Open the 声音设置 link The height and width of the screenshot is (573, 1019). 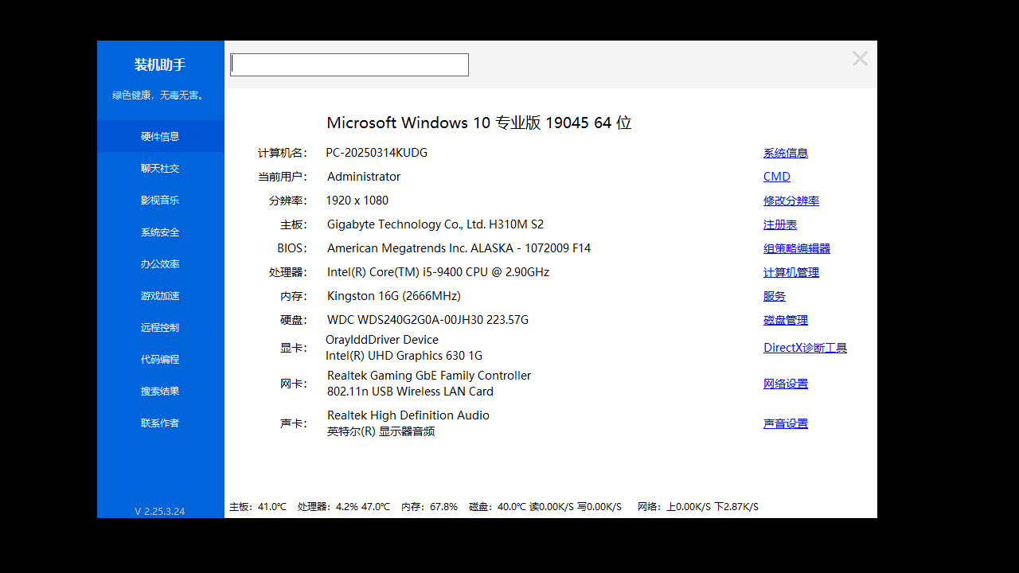786,423
